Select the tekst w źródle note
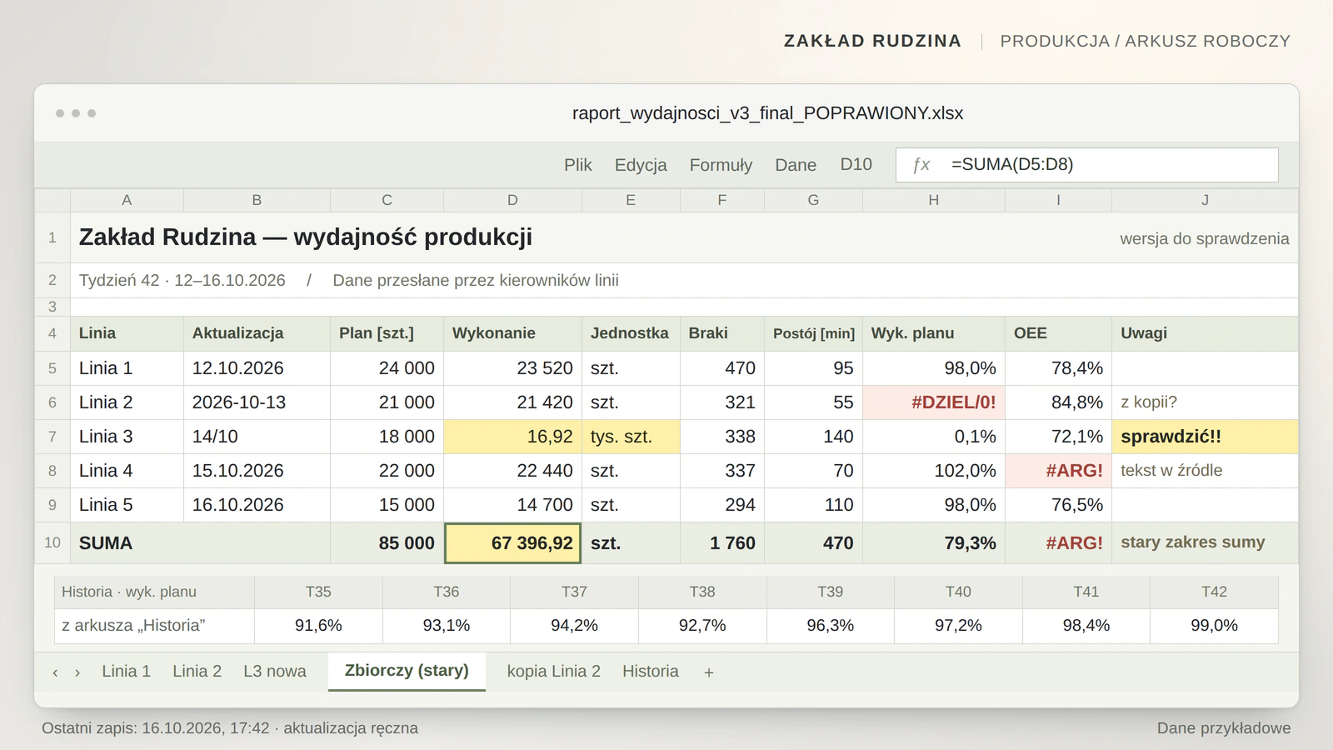 click(x=1205, y=471)
